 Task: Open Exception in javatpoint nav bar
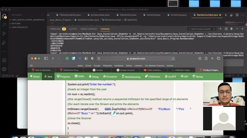pyautogui.click(x=110, y=76)
